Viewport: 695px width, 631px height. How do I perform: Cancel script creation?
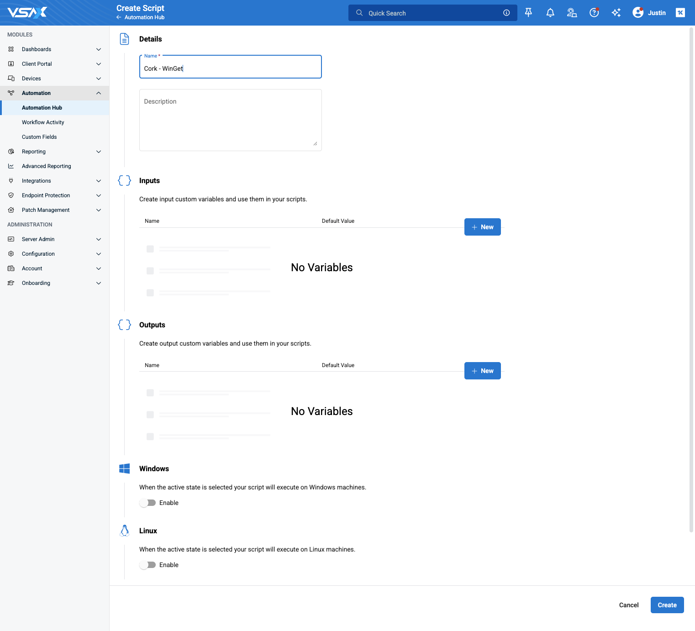(x=629, y=605)
